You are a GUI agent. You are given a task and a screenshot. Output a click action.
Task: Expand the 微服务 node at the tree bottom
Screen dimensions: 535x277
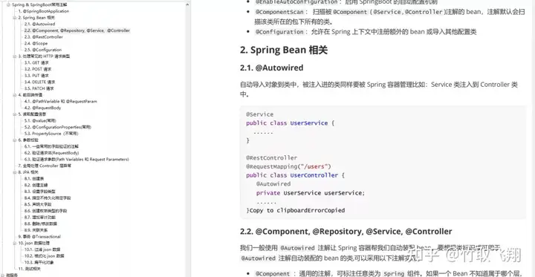point(3,275)
